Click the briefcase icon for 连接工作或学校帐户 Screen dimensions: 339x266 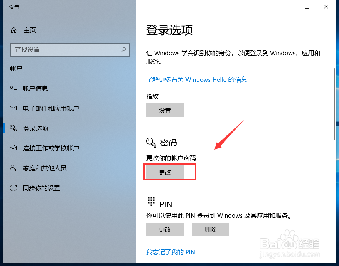(13, 148)
